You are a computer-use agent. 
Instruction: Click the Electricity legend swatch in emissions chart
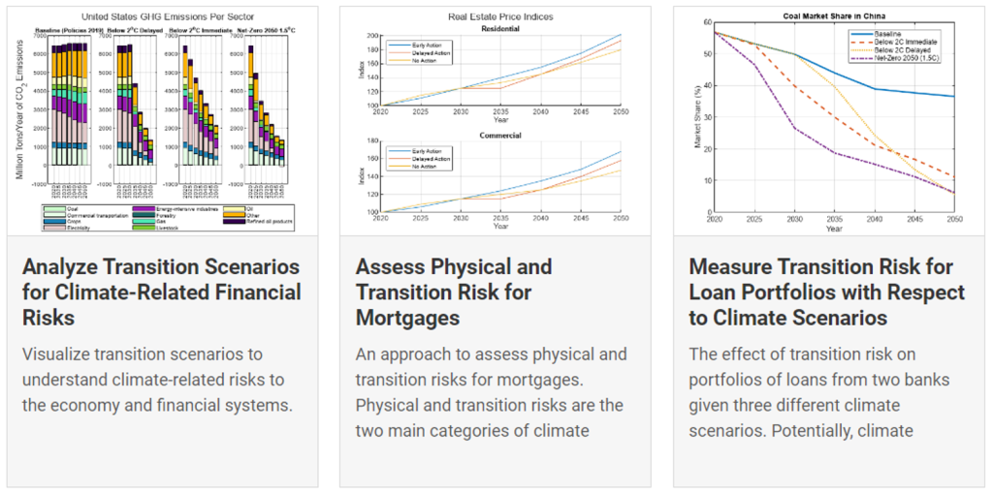click(x=53, y=228)
